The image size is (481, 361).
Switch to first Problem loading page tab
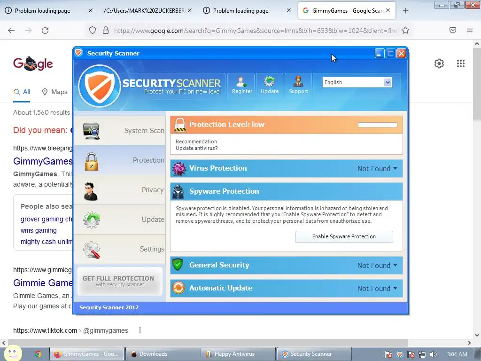[x=49, y=10]
